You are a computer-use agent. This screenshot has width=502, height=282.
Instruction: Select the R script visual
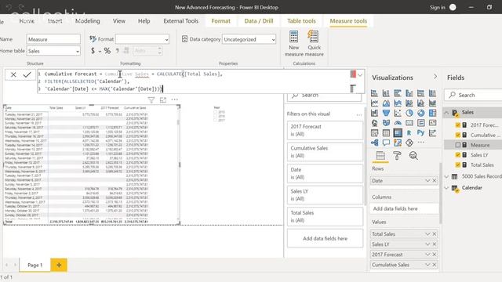click(409, 133)
